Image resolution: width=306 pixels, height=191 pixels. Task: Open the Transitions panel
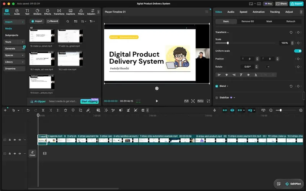(59, 12)
